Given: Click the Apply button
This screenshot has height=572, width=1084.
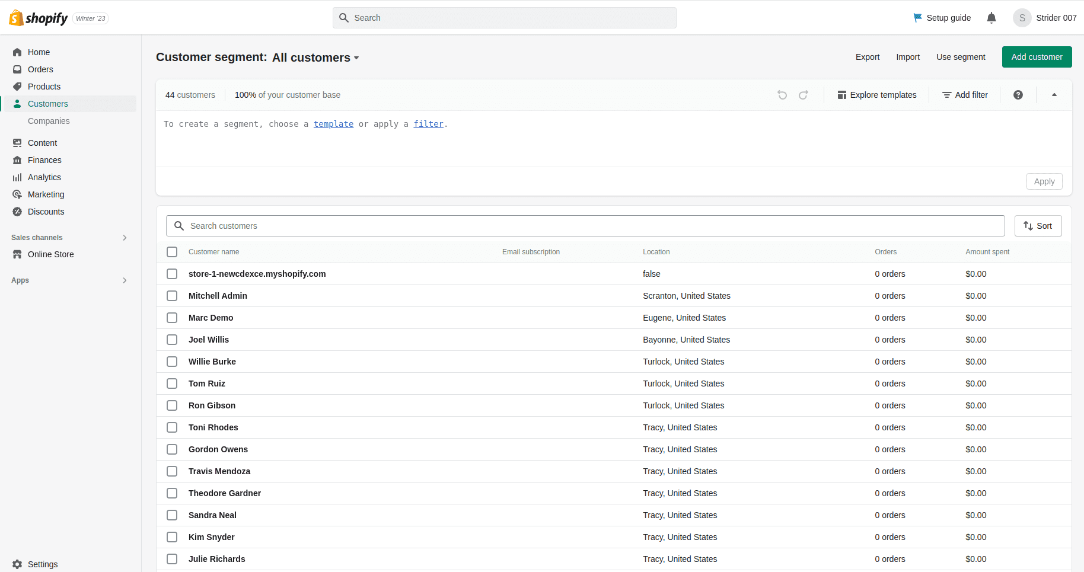Looking at the screenshot, I should coord(1044,181).
